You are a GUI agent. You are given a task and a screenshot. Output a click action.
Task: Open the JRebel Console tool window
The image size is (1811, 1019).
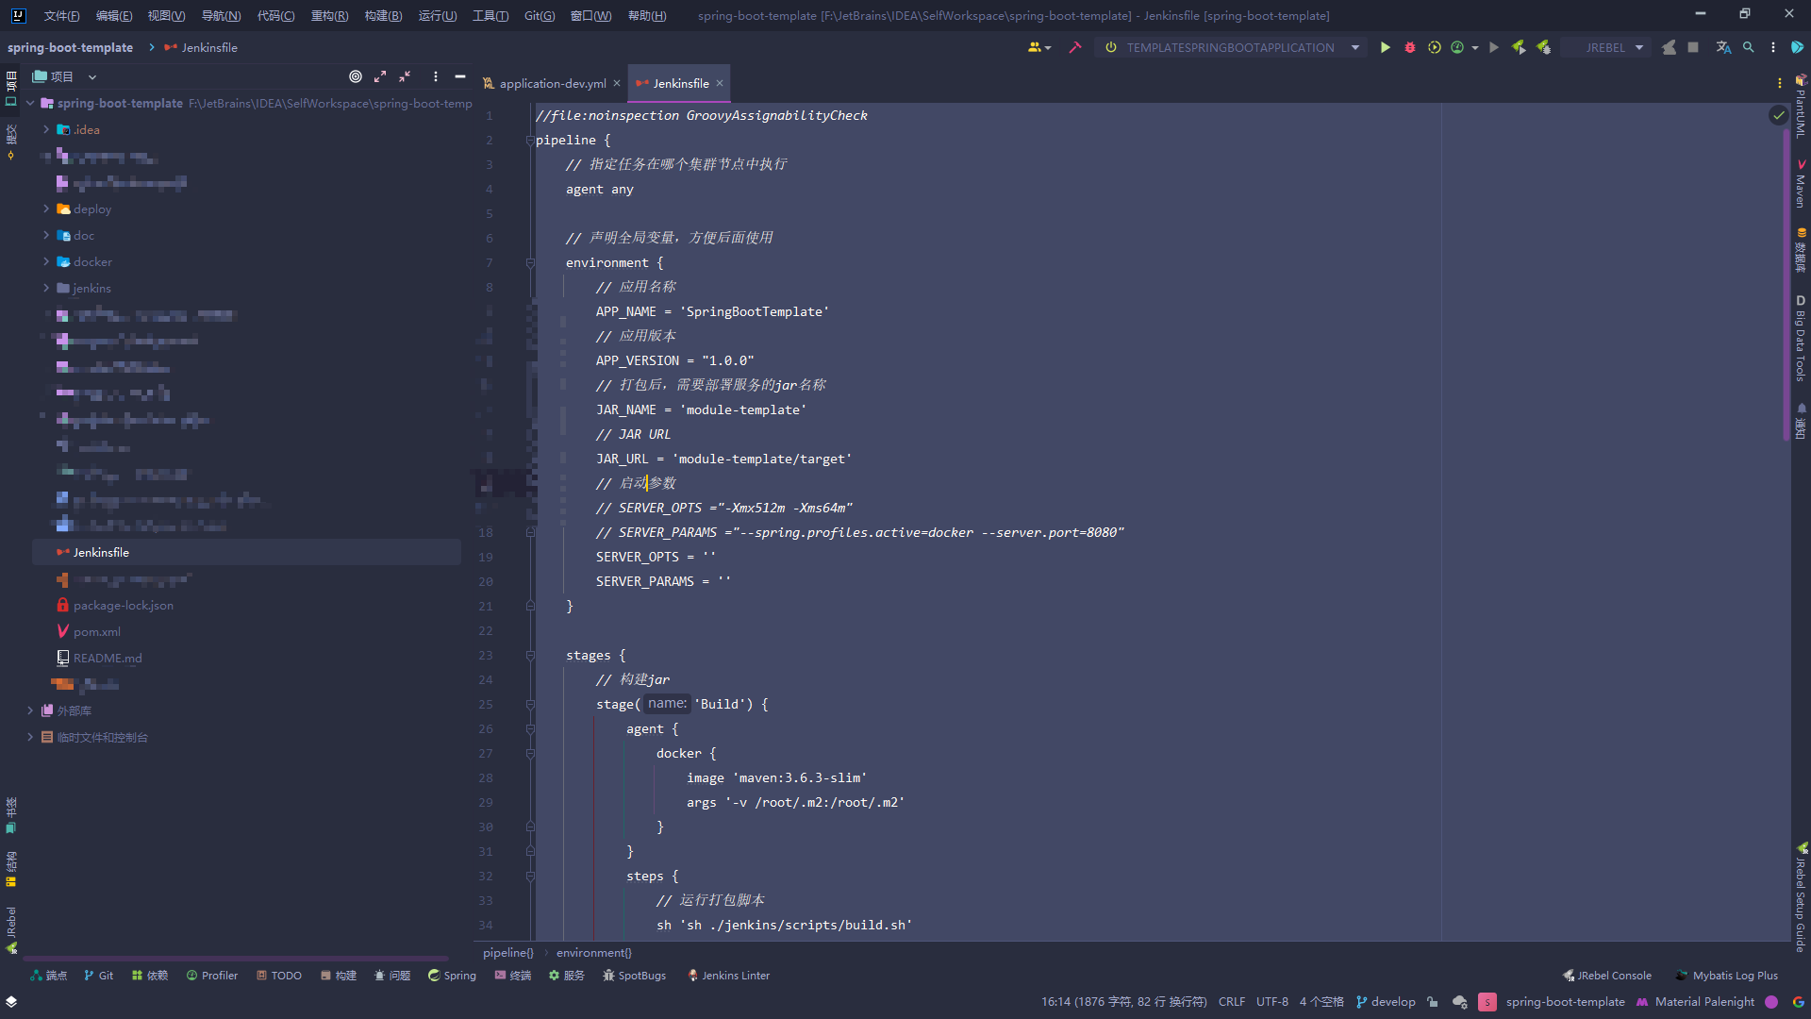pos(1607,976)
